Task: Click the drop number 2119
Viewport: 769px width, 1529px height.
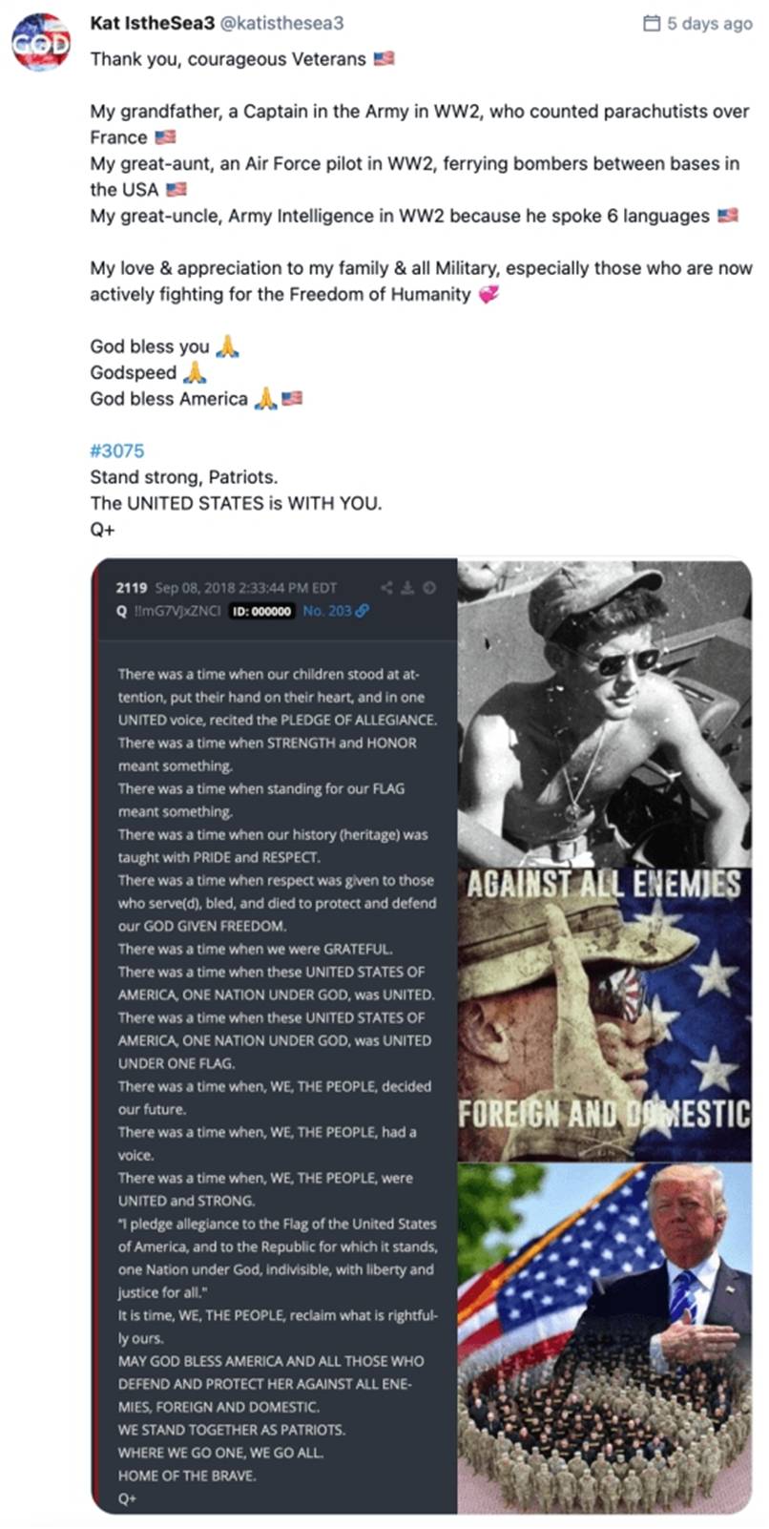Action: tap(132, 588)
